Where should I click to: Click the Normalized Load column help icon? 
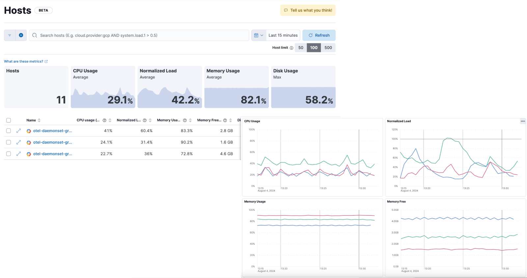click(x=145, y=120)
